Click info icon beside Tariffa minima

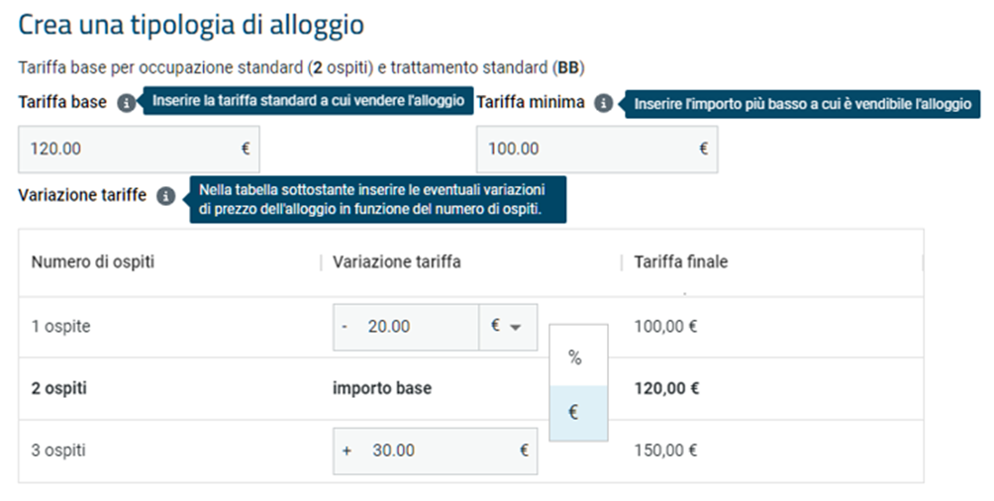604,103
